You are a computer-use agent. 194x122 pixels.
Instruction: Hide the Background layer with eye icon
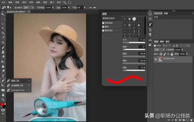coord(156,59)
